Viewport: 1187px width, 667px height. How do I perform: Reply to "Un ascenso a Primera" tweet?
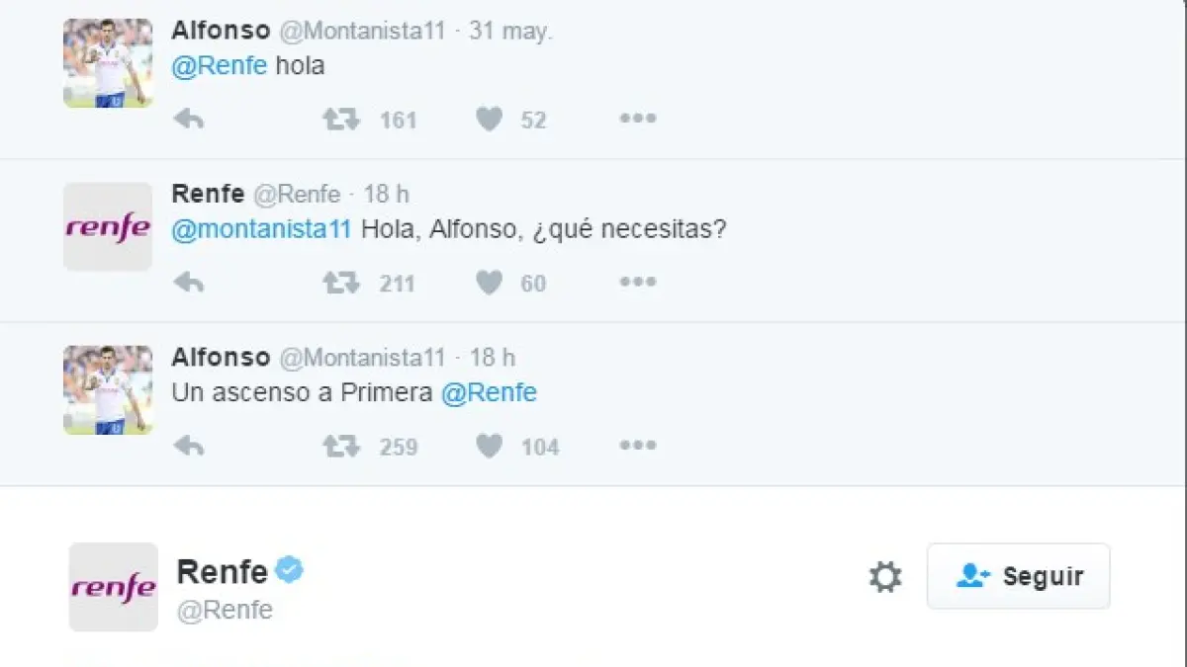(188, 447)
